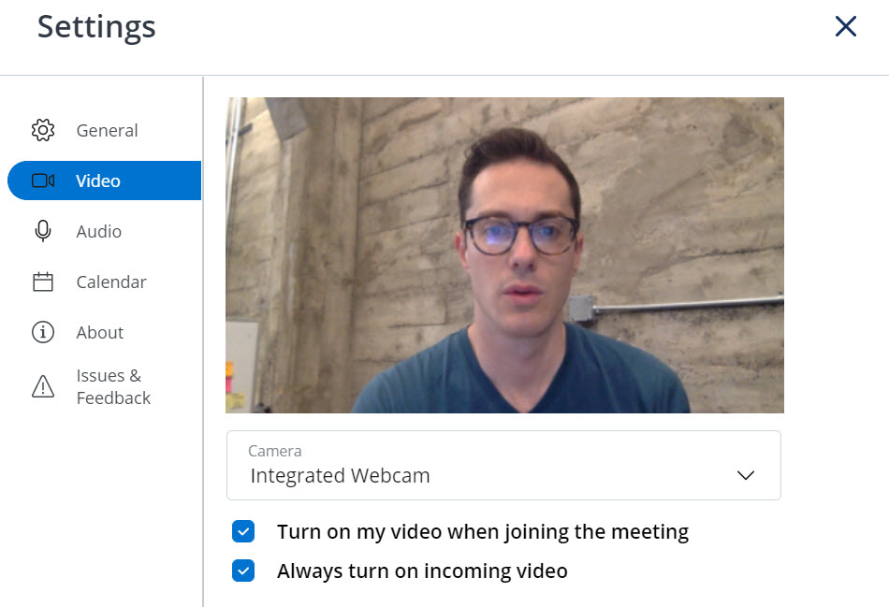The image size is (889, 607).
Task: Uncheck Turn on my video when joining
Action: point(243,531)
